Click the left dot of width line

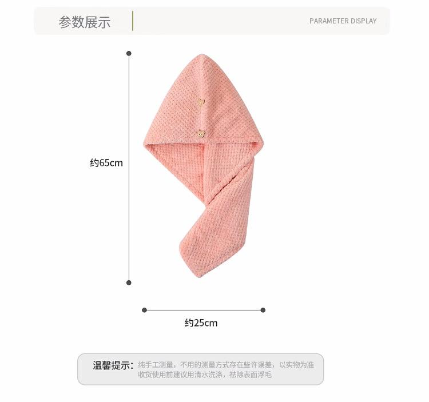(x=145, y=310)
